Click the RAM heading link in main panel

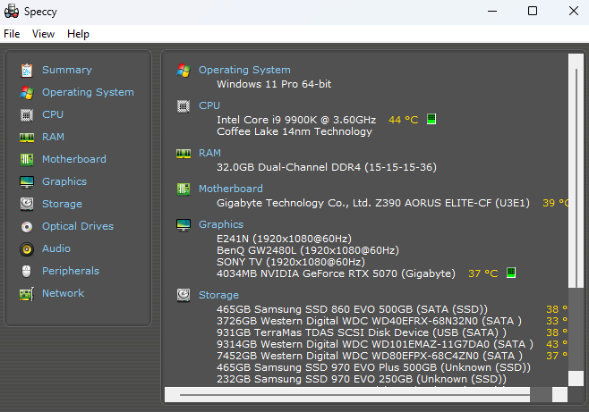coord(209,153)
